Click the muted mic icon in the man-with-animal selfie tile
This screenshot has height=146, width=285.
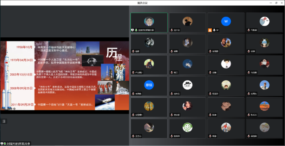click(210, 51)
